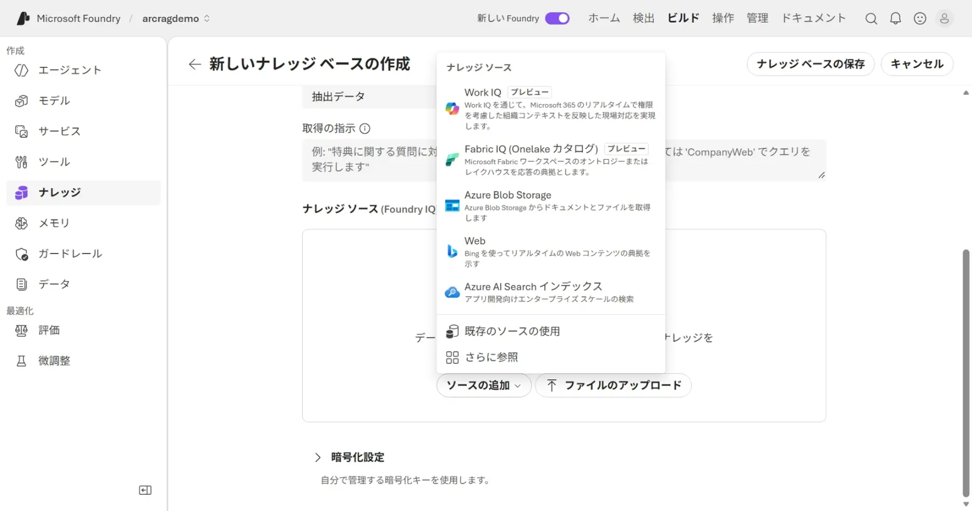Toggle the 新しい Foundry switch
Image resolution: width=972 pixels, height=511 pixels.
pos(557,18)
